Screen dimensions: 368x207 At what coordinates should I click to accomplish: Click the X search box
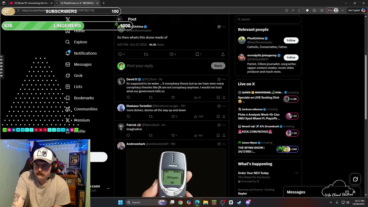(268, 19)
